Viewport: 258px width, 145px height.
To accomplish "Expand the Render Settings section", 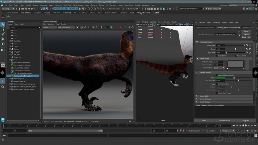I will (x=197, y=99).
